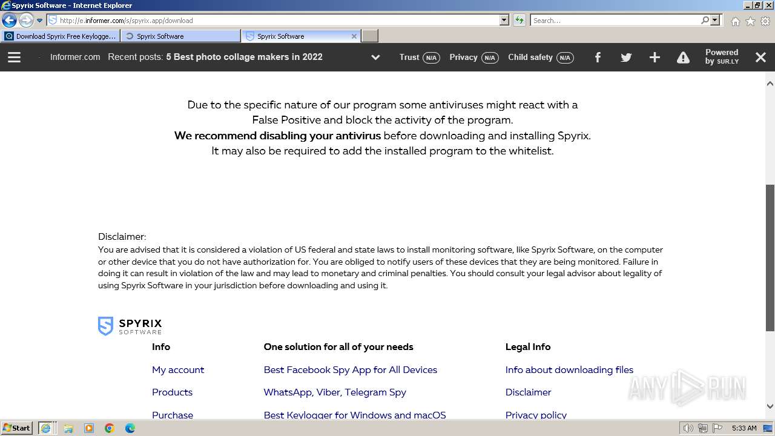
Task: Open search provider dropdown arrow
Action: 716,20
